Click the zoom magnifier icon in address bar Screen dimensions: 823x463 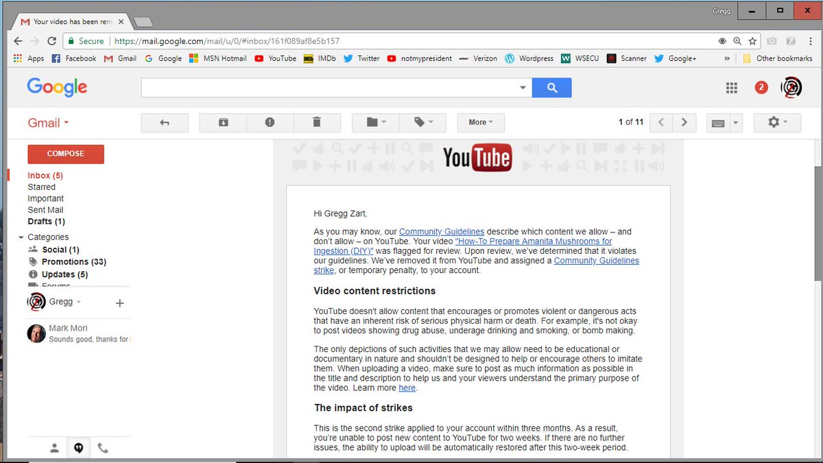point(737,41)
